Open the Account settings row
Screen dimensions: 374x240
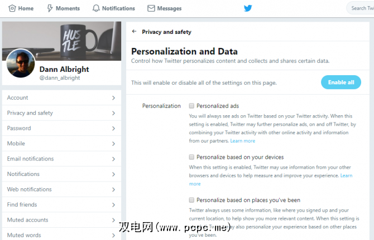(61, 97)
